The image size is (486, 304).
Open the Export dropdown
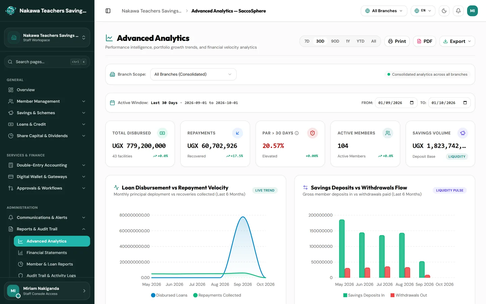[457, 41]
